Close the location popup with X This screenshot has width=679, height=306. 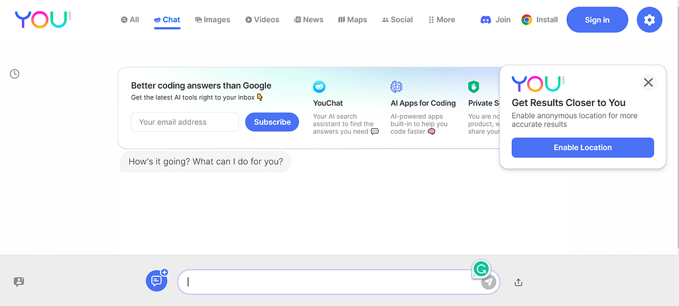pyautogui.click(x=648, y=82)
